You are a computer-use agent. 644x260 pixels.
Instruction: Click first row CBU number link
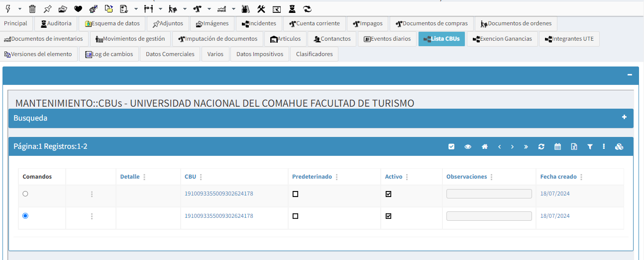coord(219,194)
